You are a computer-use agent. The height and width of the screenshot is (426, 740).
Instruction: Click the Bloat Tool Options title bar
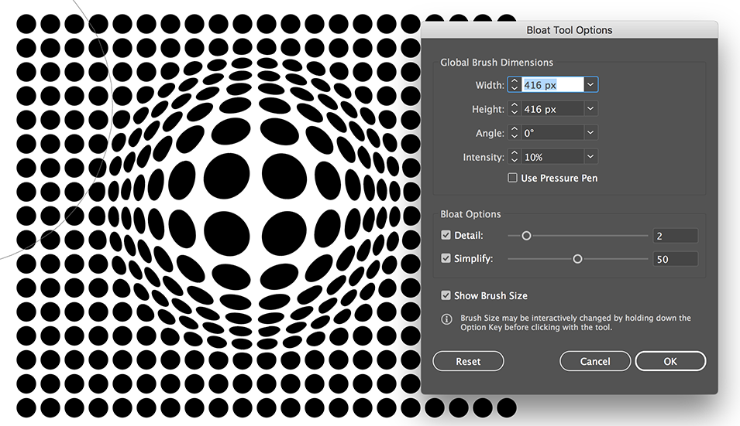pos(570,30)
